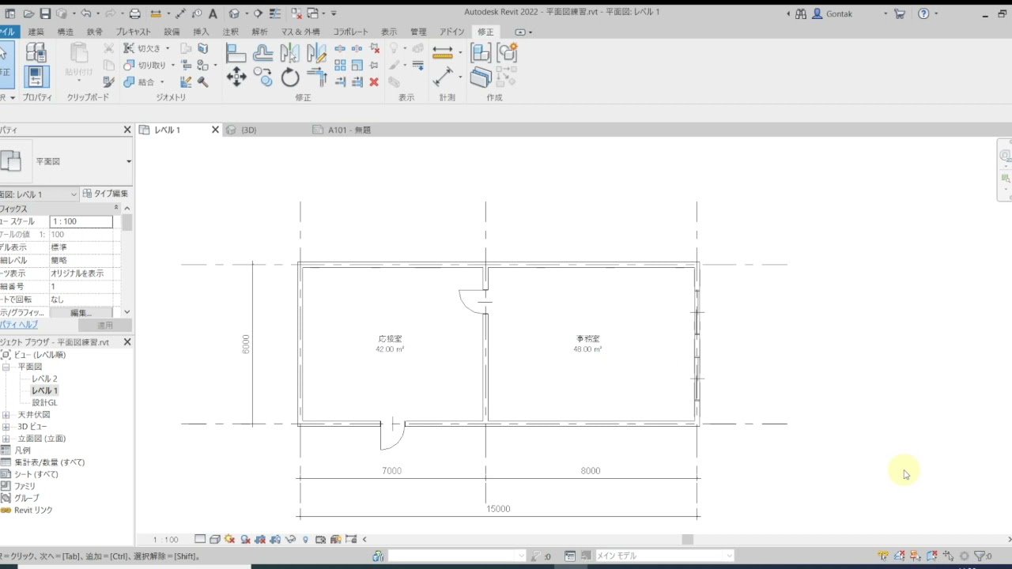This screenshot has height=569, width=1012.
Task: Open the Help question mark icon
Action: [x=923, y=13]
